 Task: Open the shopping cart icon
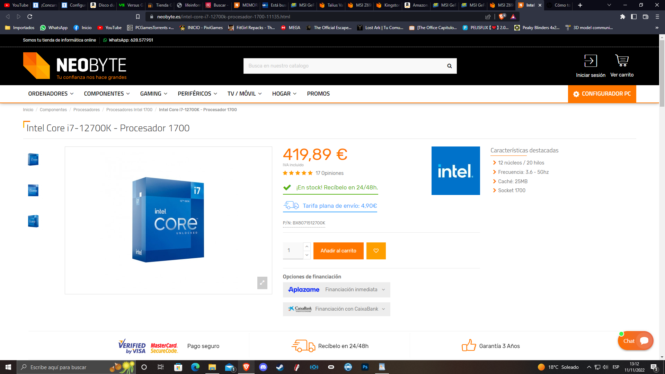(622, 61)
